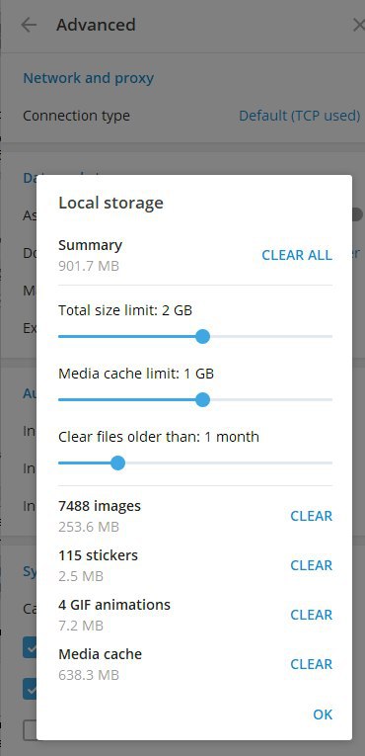Clear the 638.3 MB Media cache

[311, 664]
